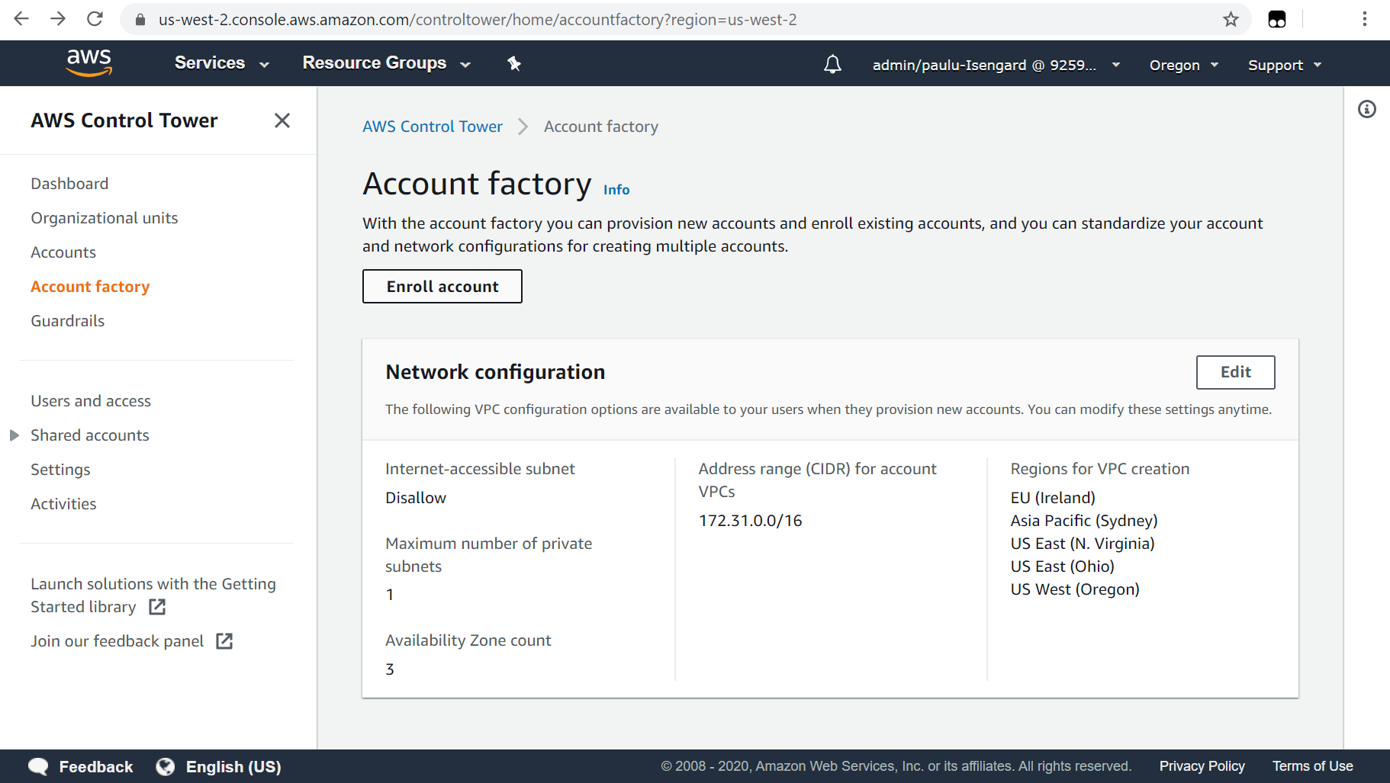1390x783 pixels.
Task: Open the Privacy Policy link
Action: point(1202,766)
